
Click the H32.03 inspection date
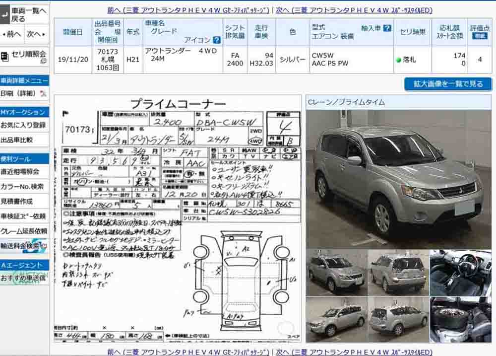261,64
